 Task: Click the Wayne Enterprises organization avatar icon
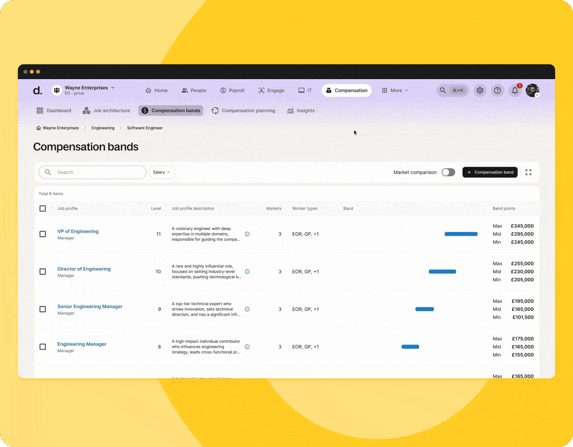57,90
